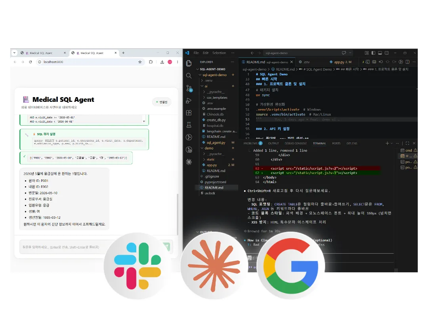Open the Testing flask view

coord(189,125)
